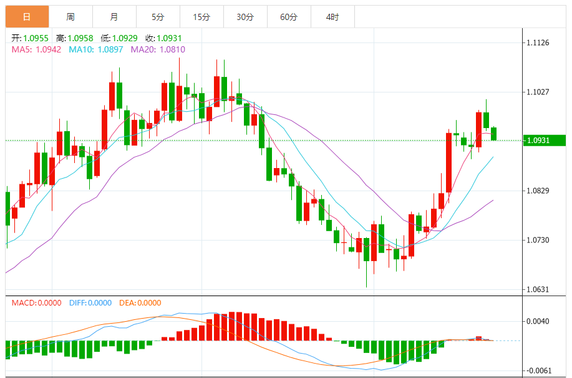Switch to the 月 monthly tab
Viewport: 572px width, 378px height.
click(x=114, y=17)
